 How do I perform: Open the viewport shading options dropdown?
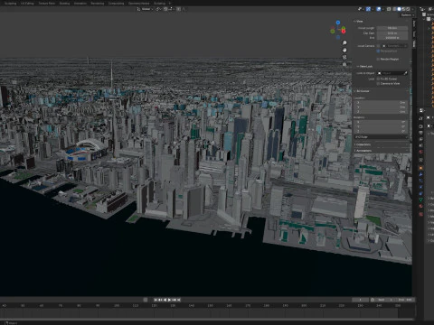[x=412, y=9]
